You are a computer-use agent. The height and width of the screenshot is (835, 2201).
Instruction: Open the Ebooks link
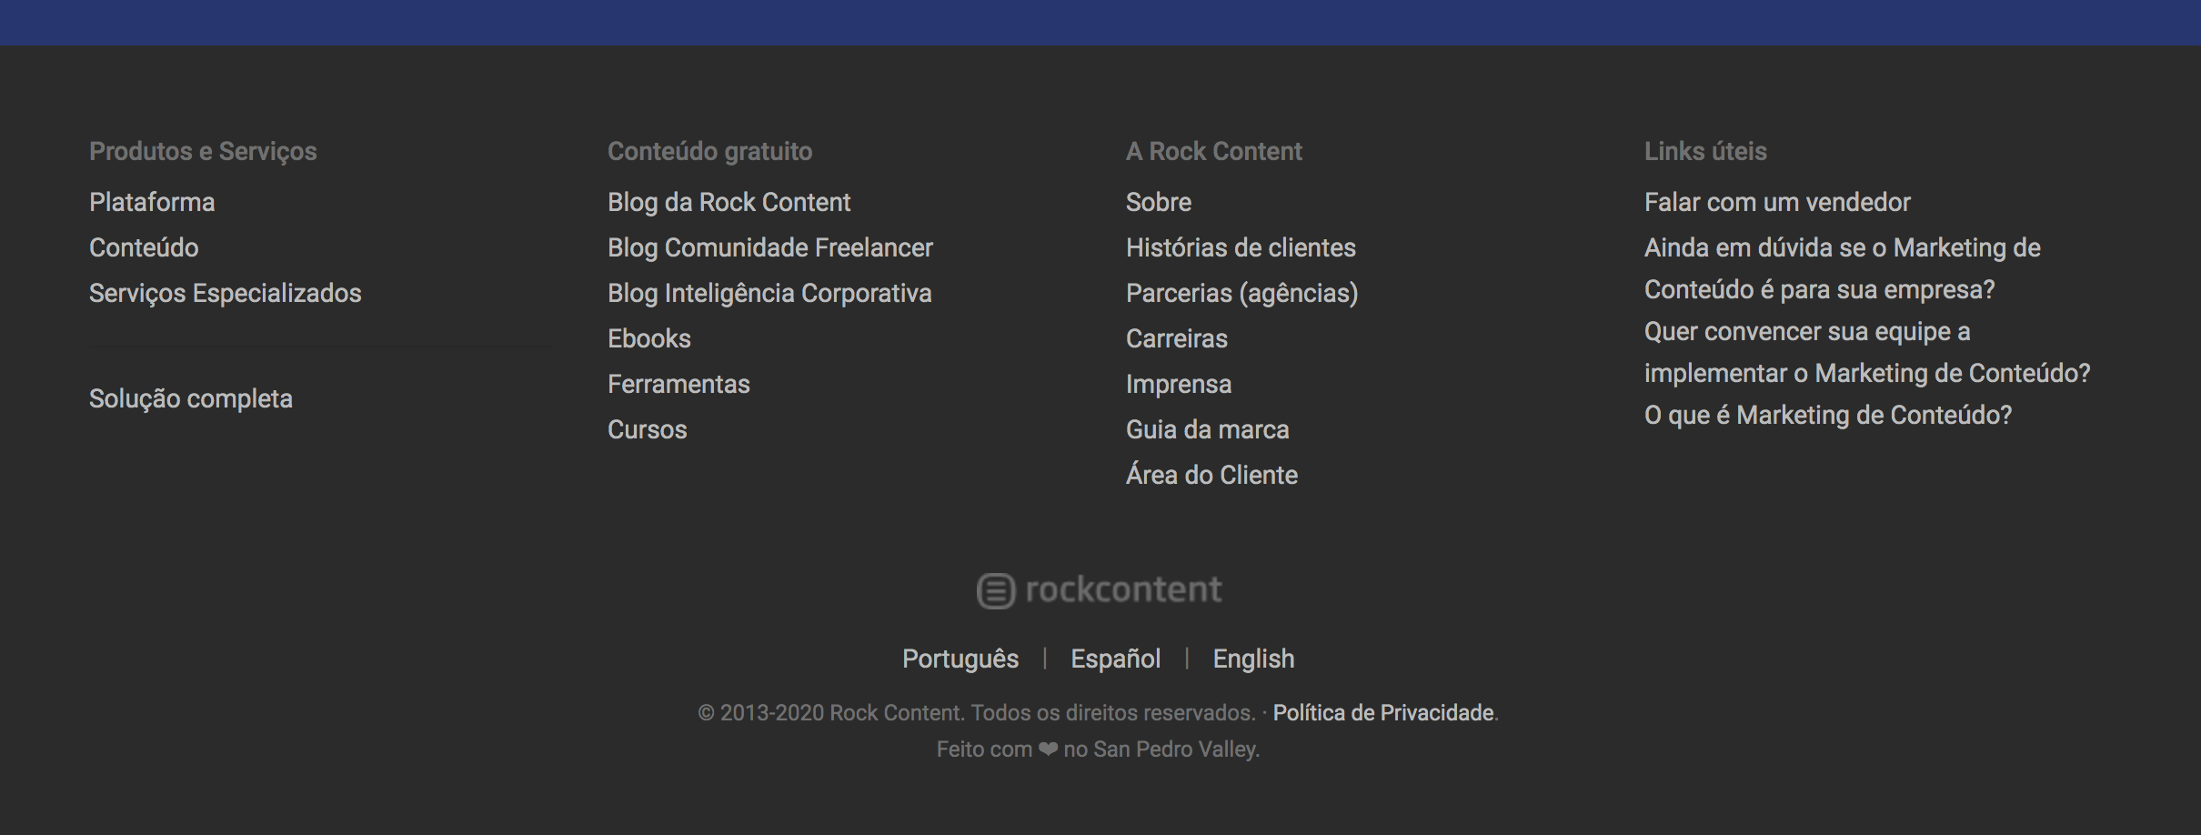tap(649, 338)
